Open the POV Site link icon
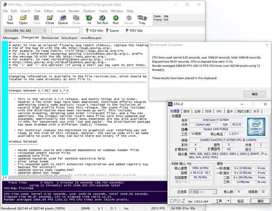The height and width of the screenshot is (211, 272). [133, 31]
